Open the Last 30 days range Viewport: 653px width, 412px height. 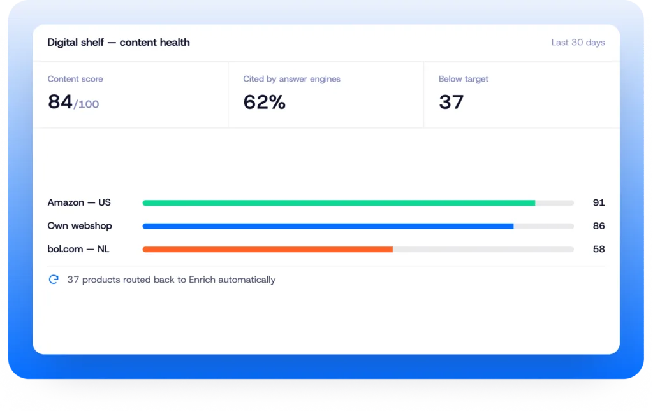(x=578, y=43)
